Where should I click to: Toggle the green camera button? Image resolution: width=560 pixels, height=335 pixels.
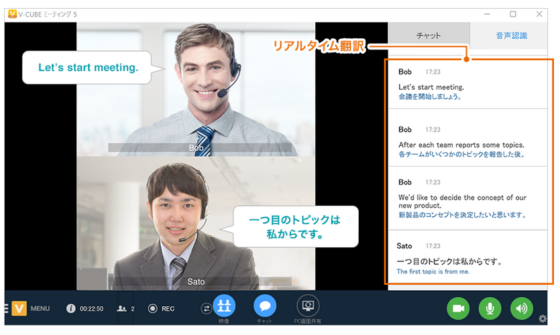[x=459, y=308]
